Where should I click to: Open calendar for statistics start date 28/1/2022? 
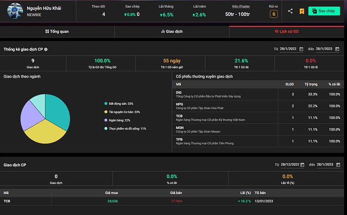[x=301, y=49]
